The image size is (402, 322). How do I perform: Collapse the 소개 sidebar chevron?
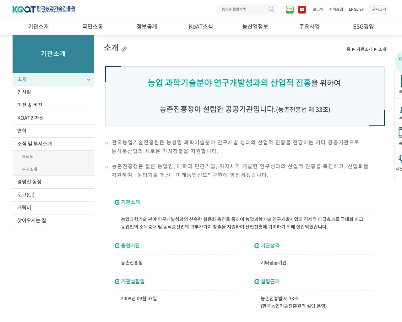coord(89,80)
